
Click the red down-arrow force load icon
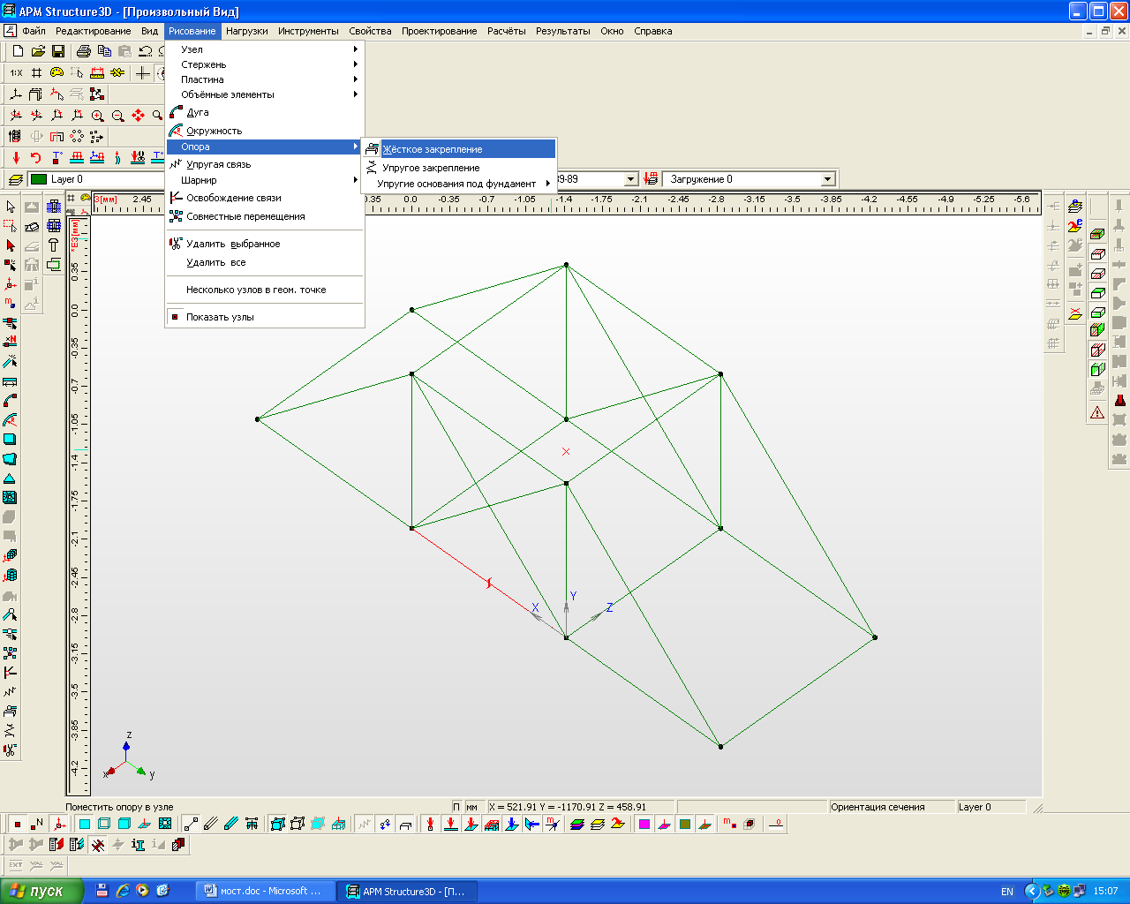point(16,157)
